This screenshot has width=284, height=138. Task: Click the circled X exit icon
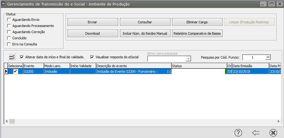pyautogui.click(x=273, y=133)
